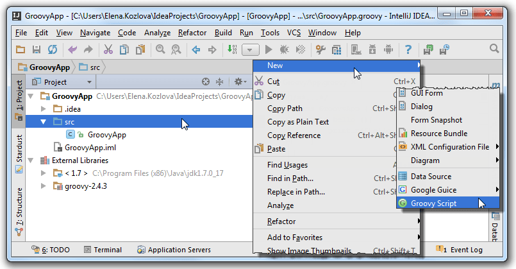Open the Event Log

coord(460,250)
